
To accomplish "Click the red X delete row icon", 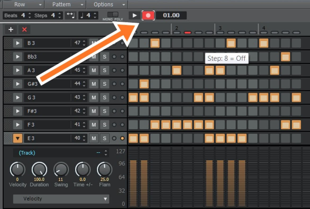I will coord(24,29).
